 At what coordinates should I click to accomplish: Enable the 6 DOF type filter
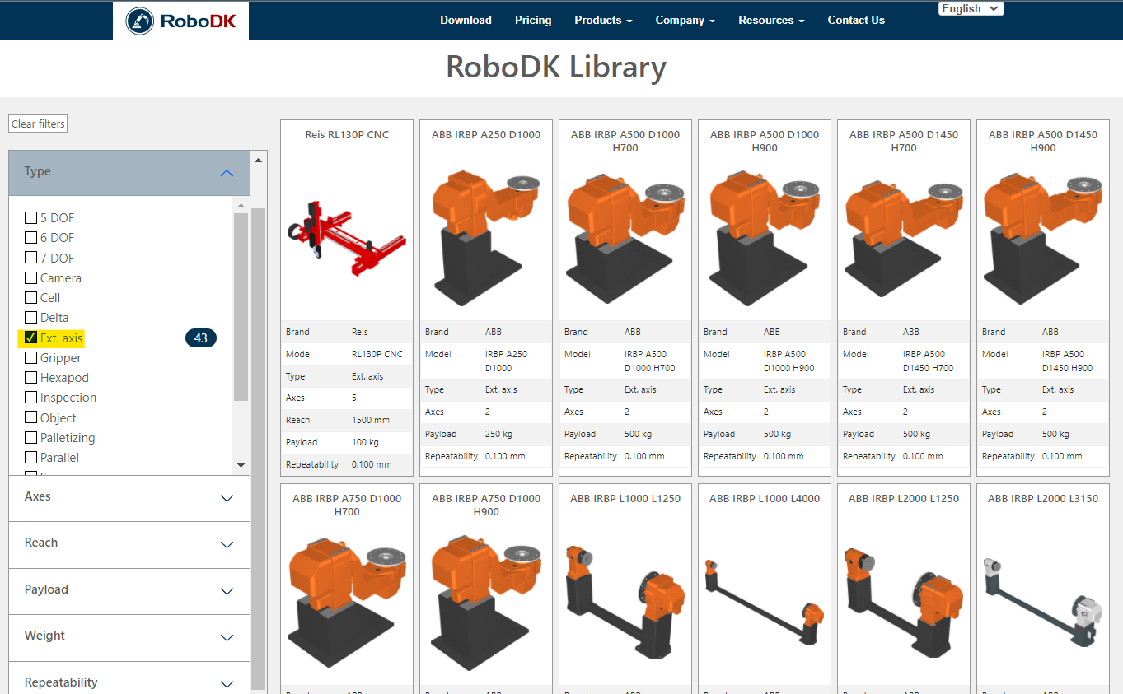pos(30,238)
